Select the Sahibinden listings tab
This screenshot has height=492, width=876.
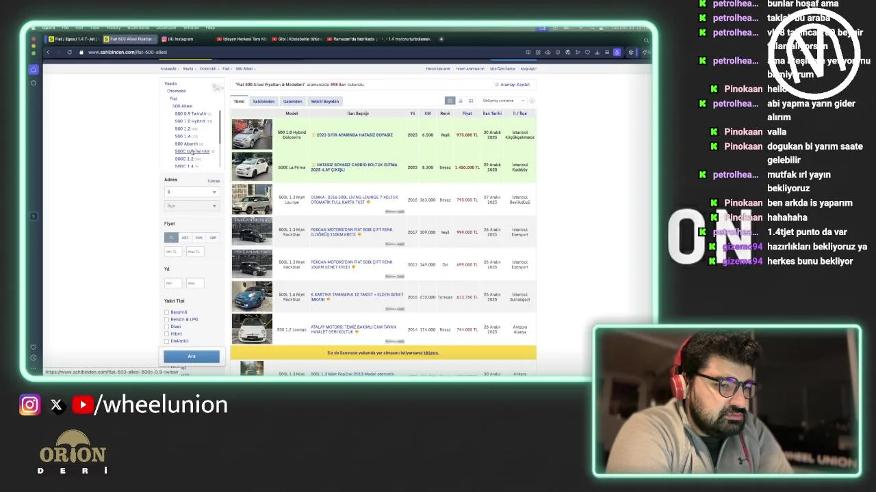point(263,101)
